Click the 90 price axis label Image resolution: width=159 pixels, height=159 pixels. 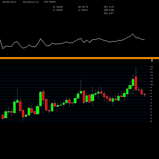151,91
